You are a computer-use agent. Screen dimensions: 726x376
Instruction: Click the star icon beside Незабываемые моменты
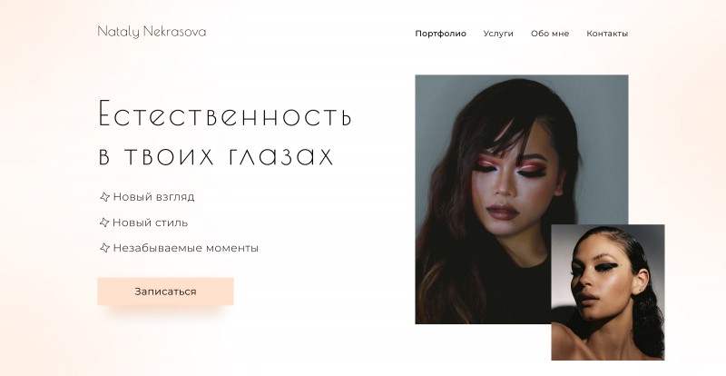pos(104,248)
